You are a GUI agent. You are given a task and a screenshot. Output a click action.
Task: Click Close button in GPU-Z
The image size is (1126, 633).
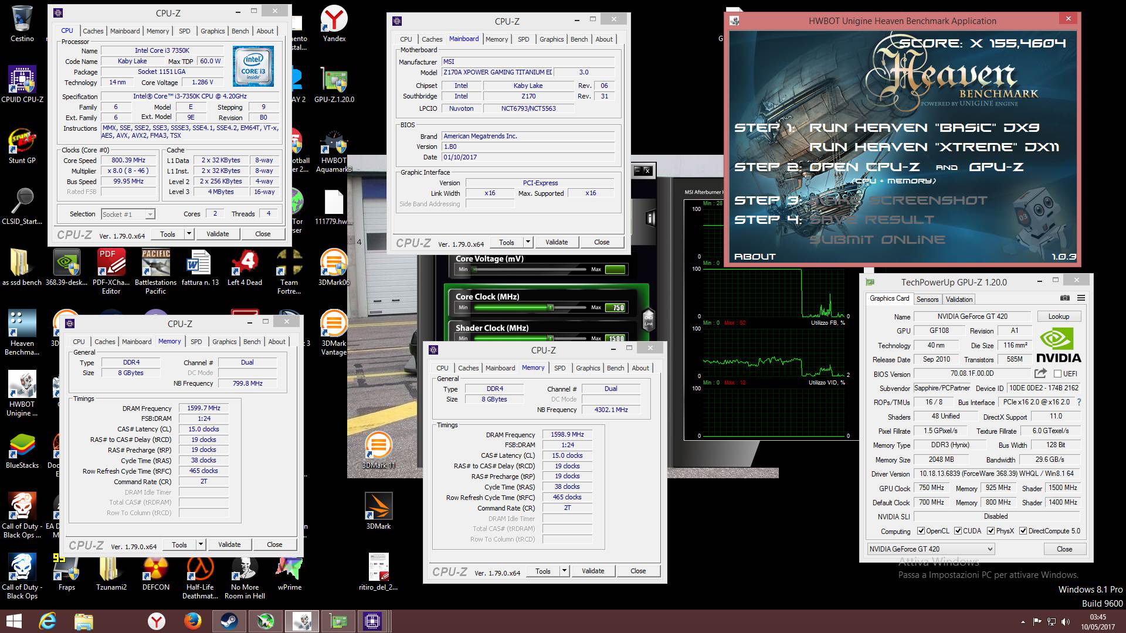click(1064, 549)
